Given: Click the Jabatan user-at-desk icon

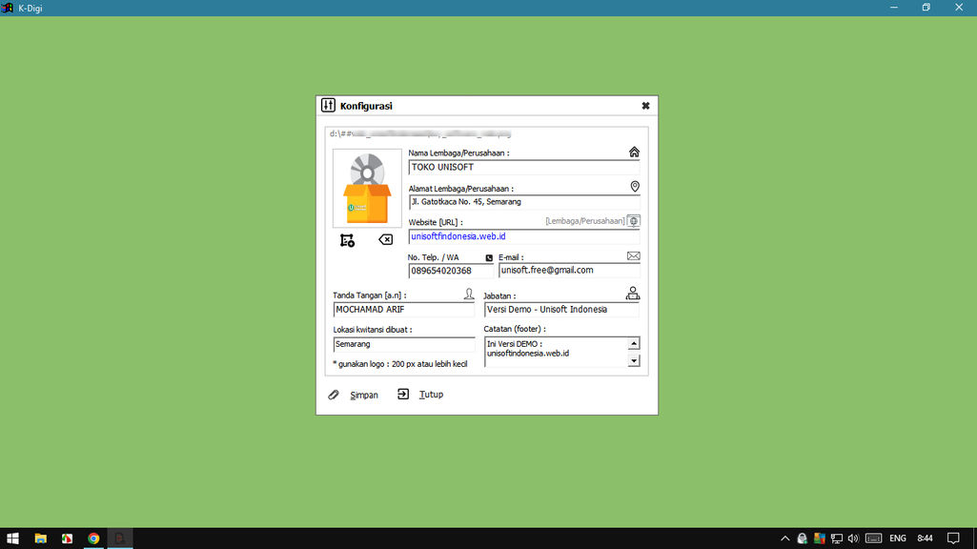Looking at the screenshot, I should pyautogui.click(x=633, y=294).
